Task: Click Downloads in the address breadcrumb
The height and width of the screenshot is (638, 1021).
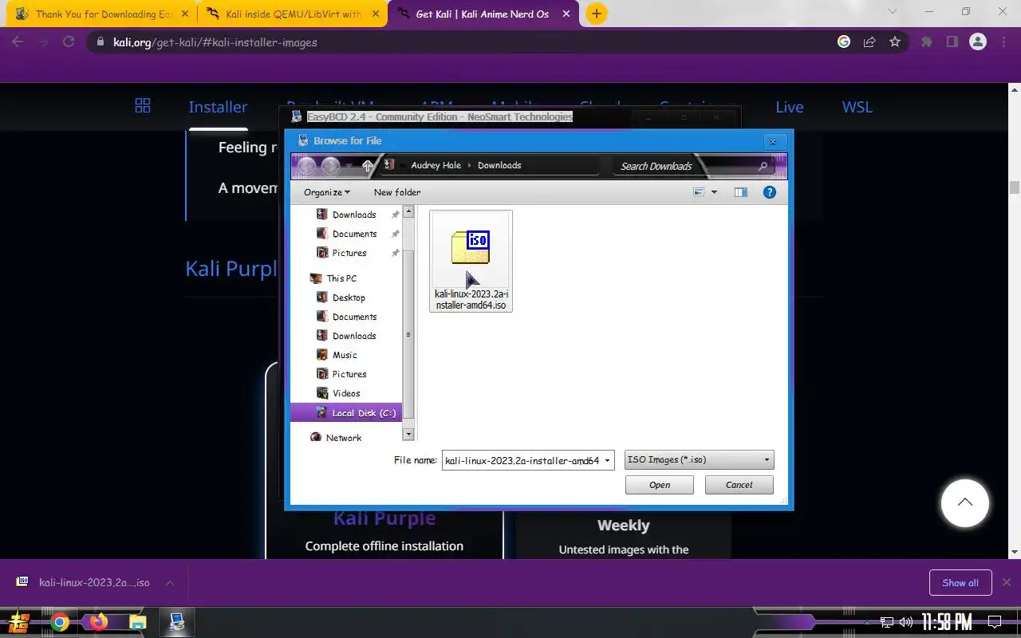Action: click(499, 165)
